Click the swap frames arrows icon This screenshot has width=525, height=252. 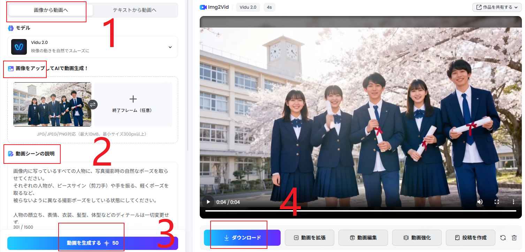coord(93,104)
